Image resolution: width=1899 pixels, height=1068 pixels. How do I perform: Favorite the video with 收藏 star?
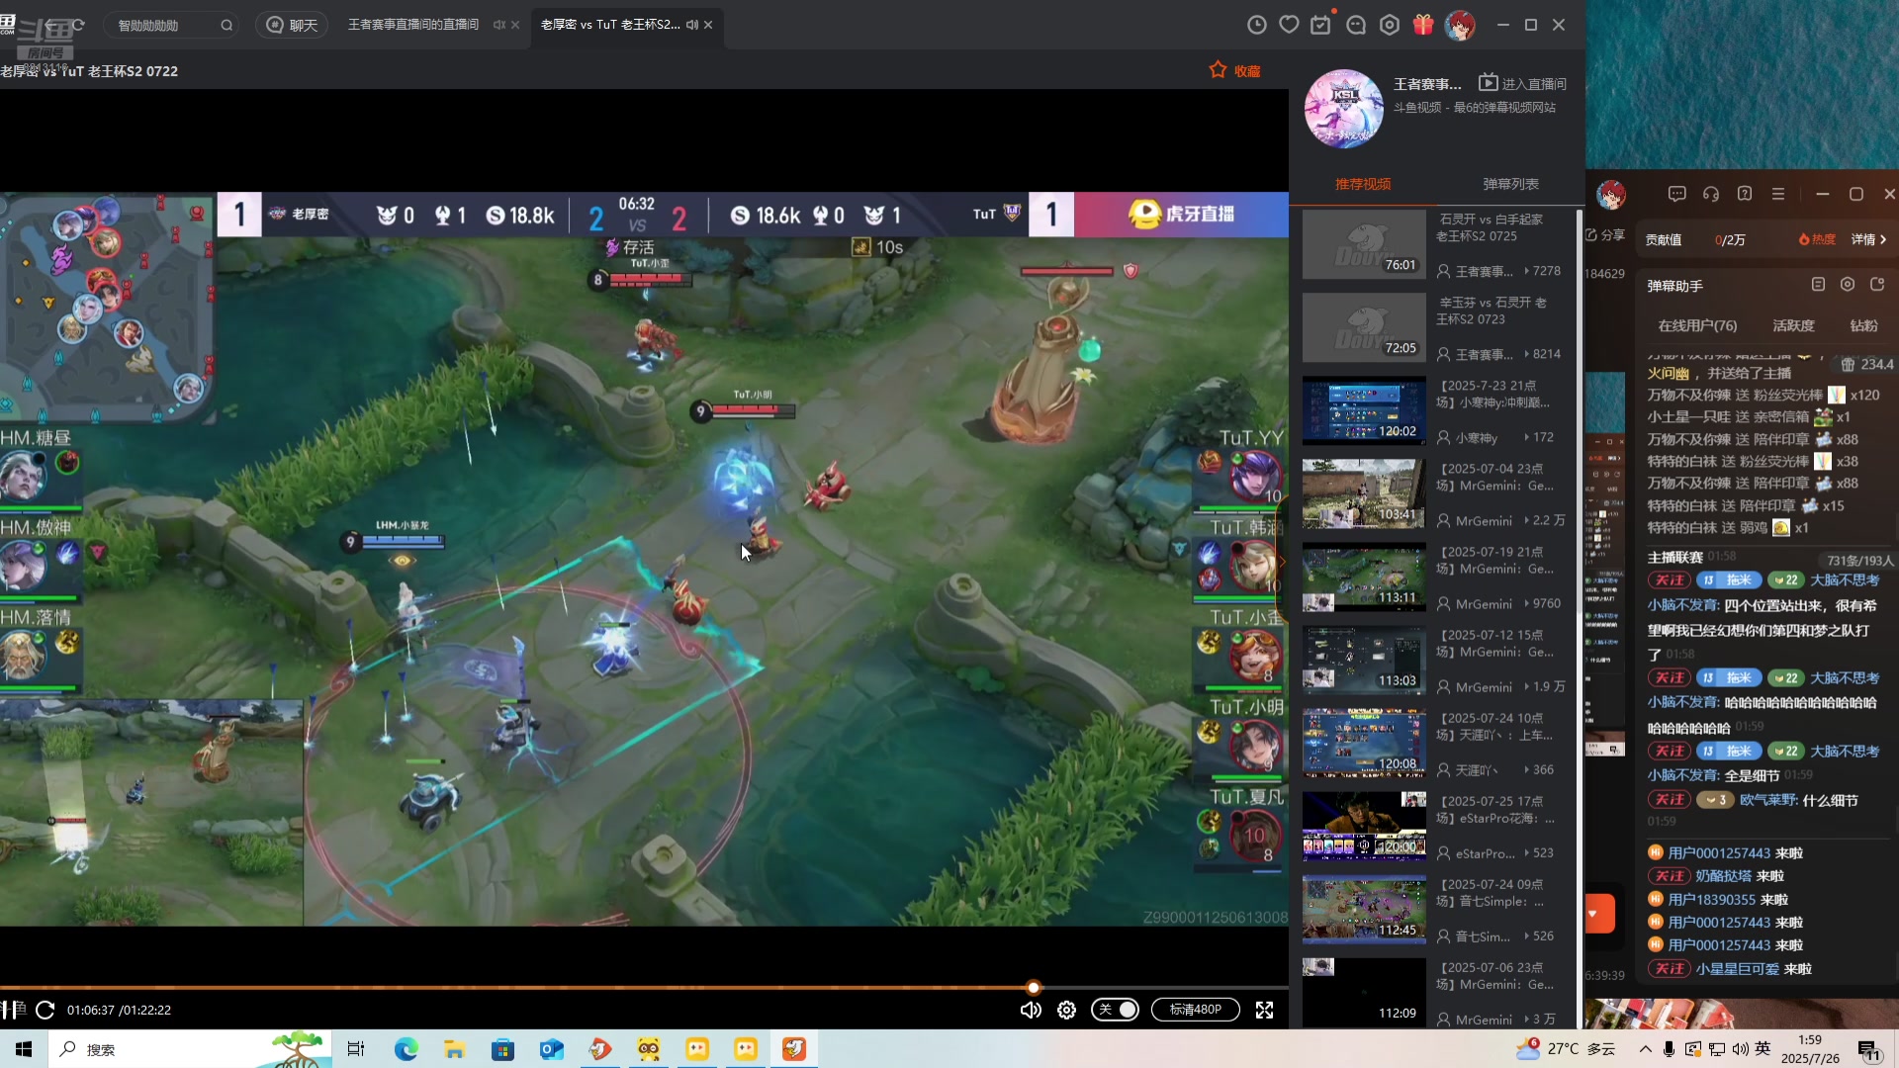click(x=1234, y=70)
